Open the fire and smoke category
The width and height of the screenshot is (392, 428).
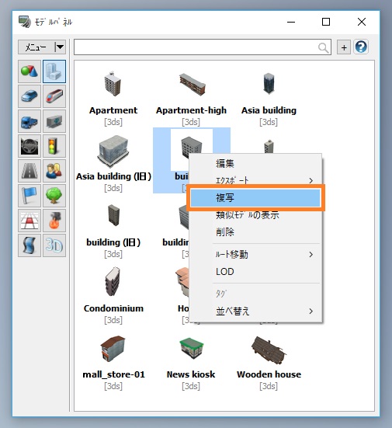[x=54, y=221]
